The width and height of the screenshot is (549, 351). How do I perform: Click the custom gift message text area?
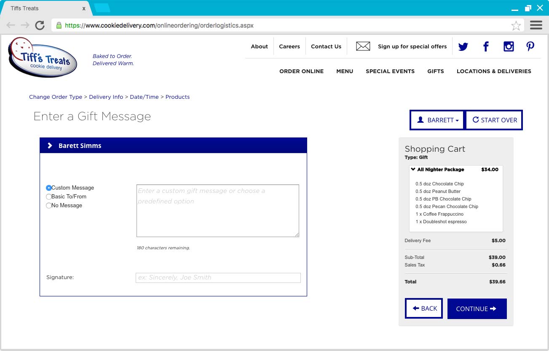pyautogui.click(x=218, y=211)
